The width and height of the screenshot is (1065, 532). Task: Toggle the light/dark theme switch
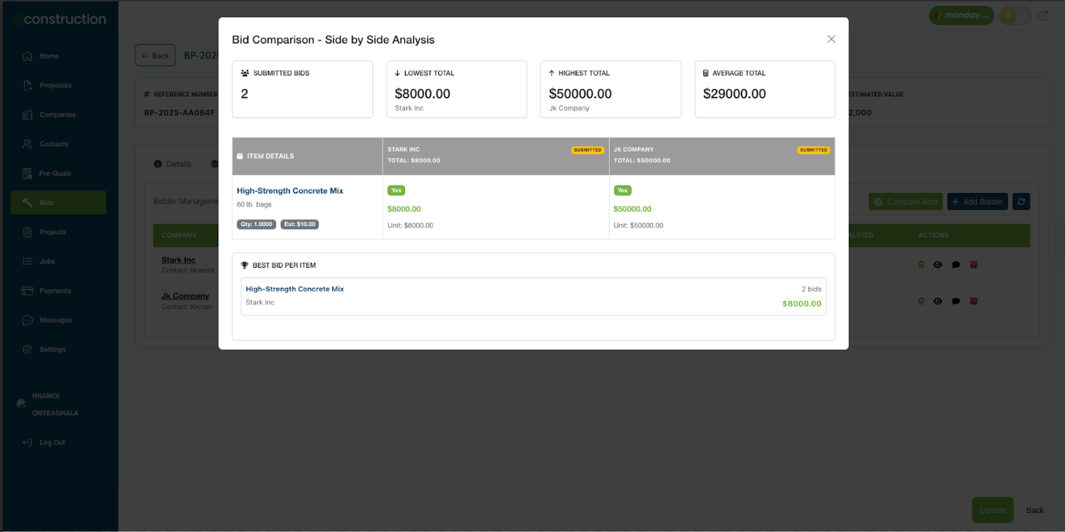click(x=1015, y=16)
